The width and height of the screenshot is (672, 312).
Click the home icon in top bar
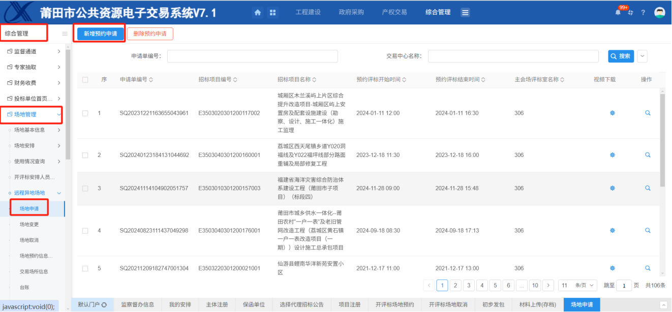pos(258,13)
